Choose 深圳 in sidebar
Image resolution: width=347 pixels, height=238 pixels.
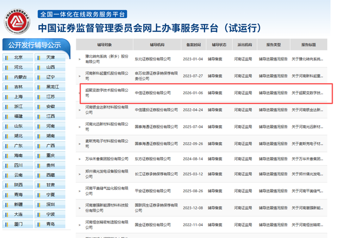point(50,204)
